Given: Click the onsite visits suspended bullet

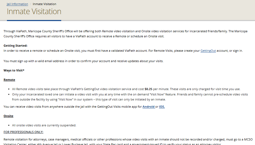Looking at the screenshot, I should pyautogui.click(x=44, y=125).
